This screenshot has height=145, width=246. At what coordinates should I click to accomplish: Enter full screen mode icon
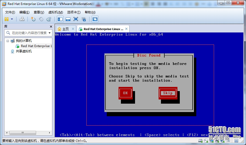tap(76, 19)
